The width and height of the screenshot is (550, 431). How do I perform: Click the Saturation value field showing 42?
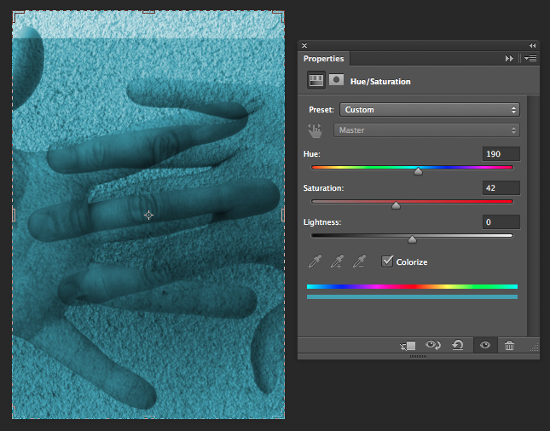tap(501, 187)
